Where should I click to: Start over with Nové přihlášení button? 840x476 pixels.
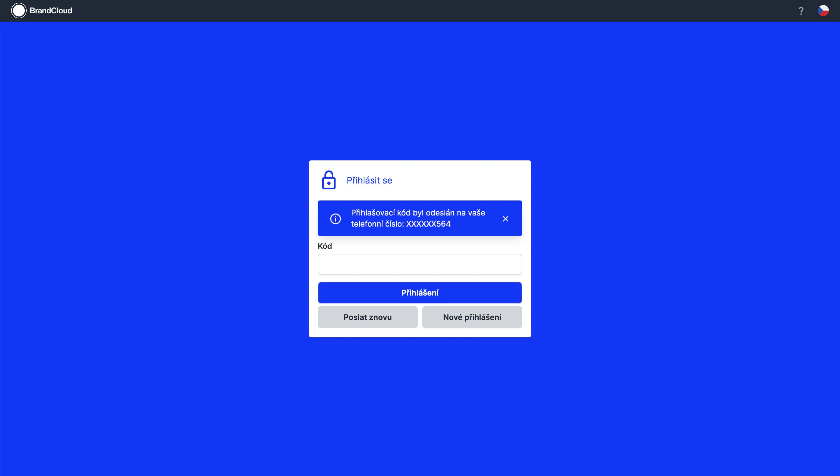pos(472,317)
